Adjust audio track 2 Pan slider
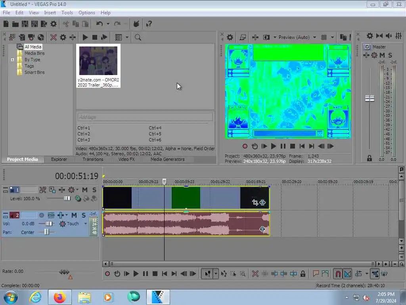 click(x=47, y=232)
